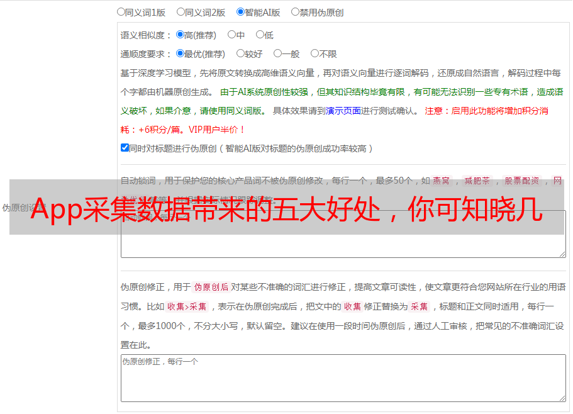Toggle 同时对标题进行伪原创 checkbox

click(x=125, y=148)
